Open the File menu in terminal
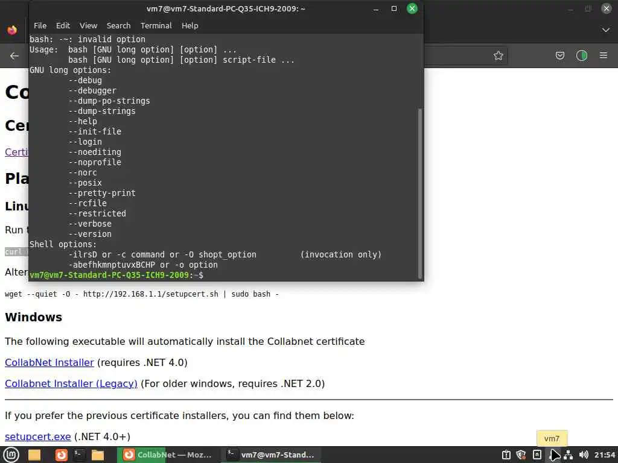Image resolution: width=618 pixels, height=463 pixels. pos(40,25)
